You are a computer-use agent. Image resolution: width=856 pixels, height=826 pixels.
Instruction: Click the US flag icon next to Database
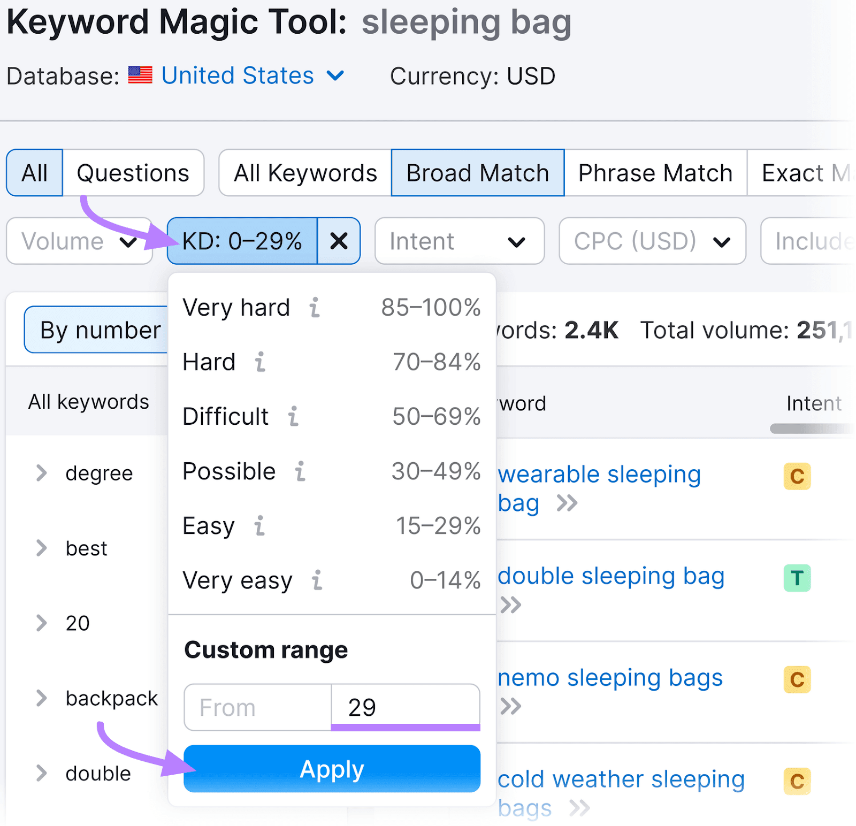pos(140,75)
